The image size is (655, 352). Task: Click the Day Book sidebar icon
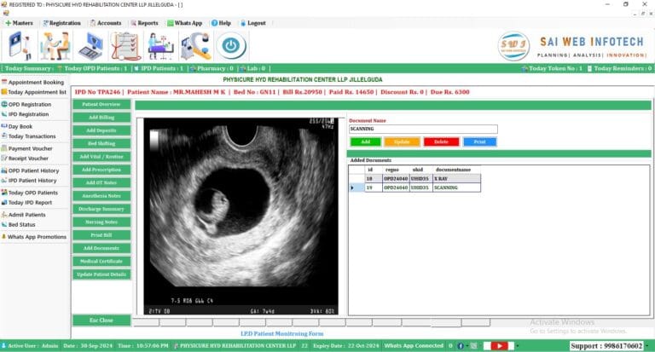click(x=4, y=126)
